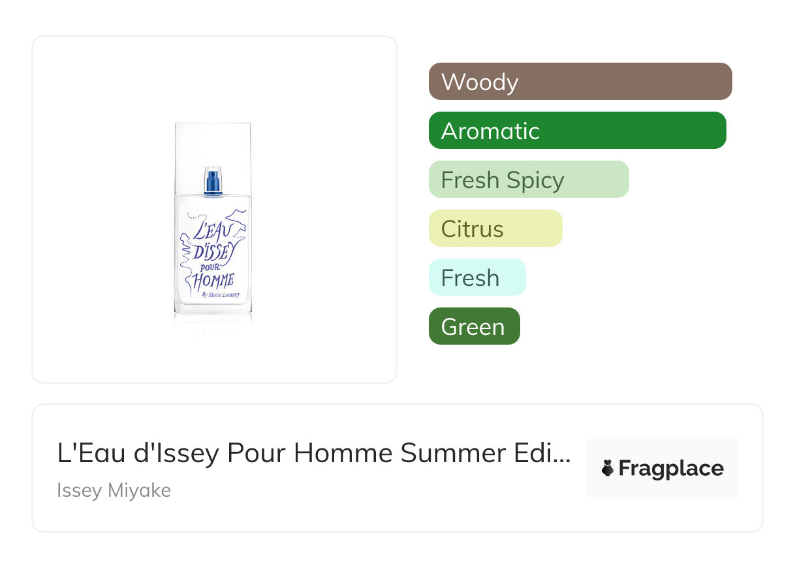Image resolution: width=795 pixels, height=564 pixels.
Task: Open the Issey Miyake brand link
Action: click(x=114, y=490)
